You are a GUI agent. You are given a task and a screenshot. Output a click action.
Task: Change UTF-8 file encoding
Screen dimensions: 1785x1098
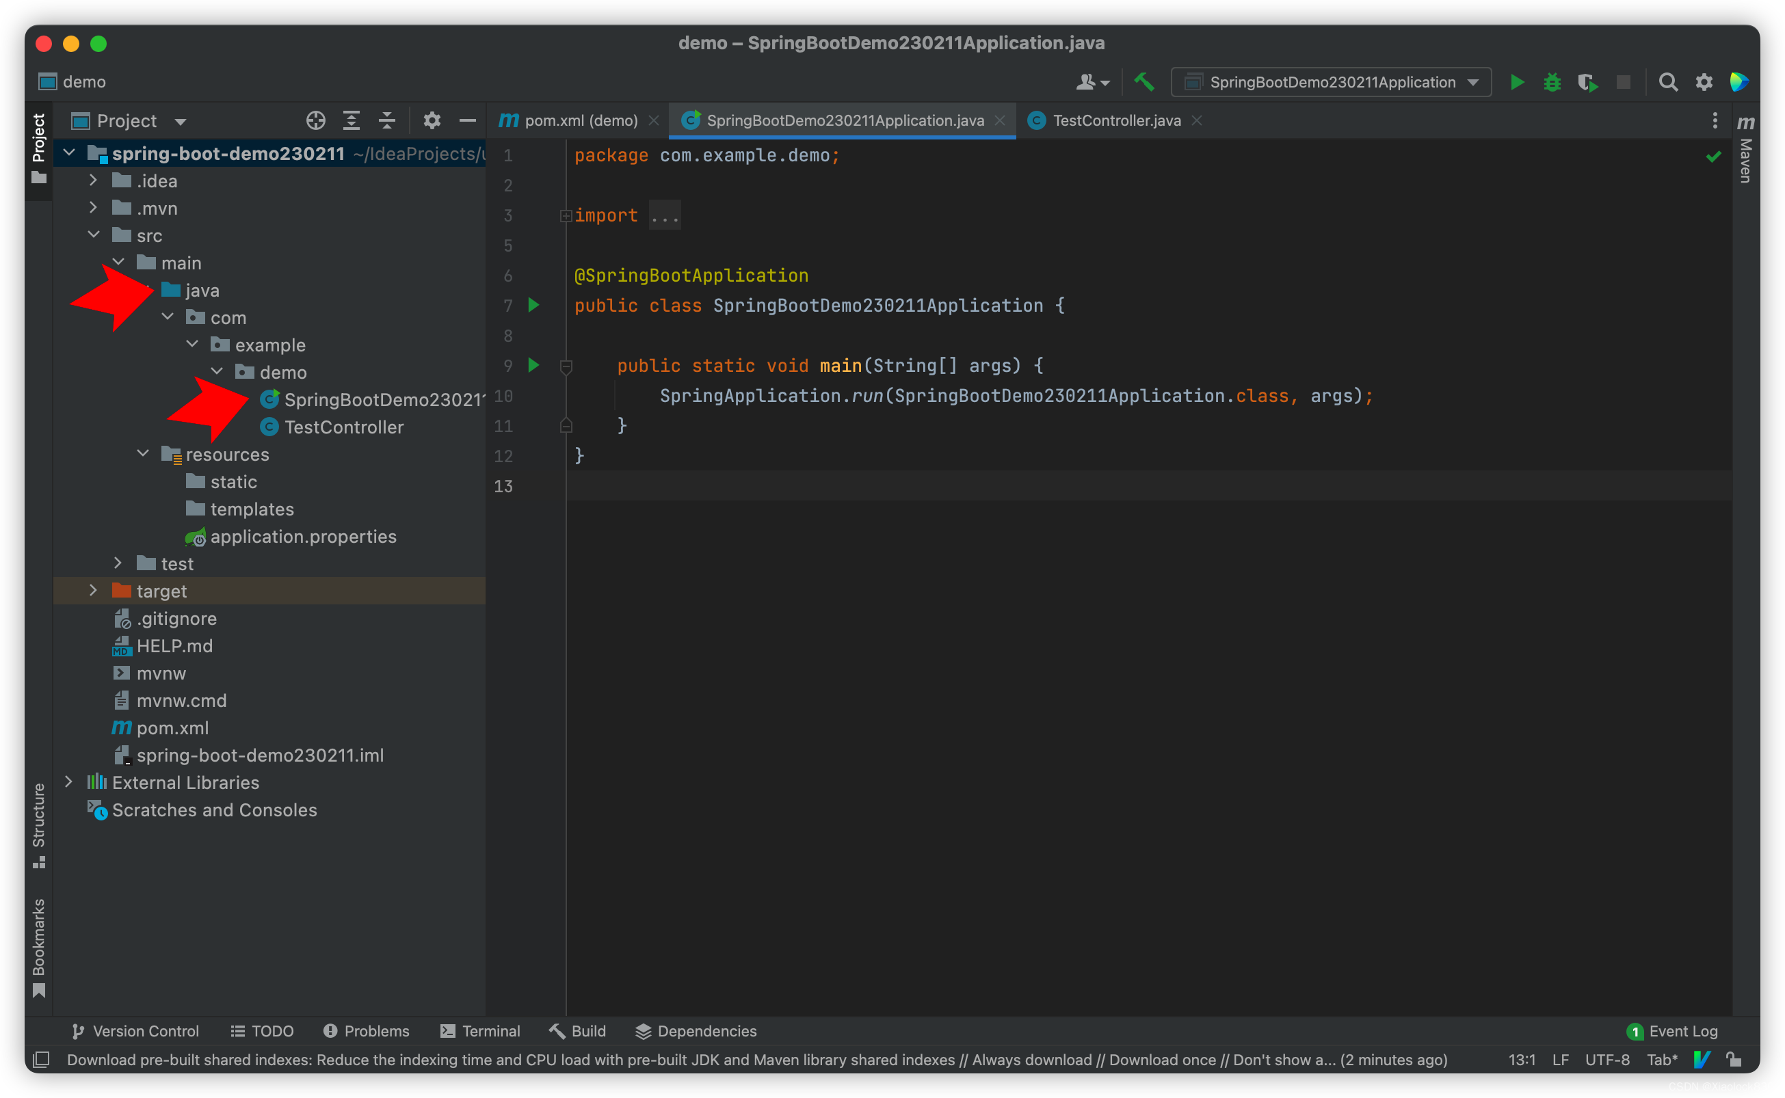(1607, 1060)
